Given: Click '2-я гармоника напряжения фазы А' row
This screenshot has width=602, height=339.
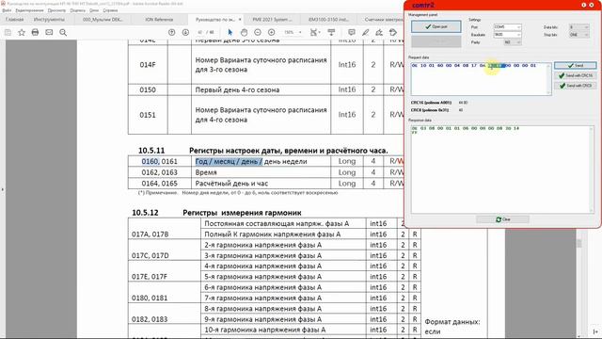Looking at the screenshot, I should click(262, 245).
